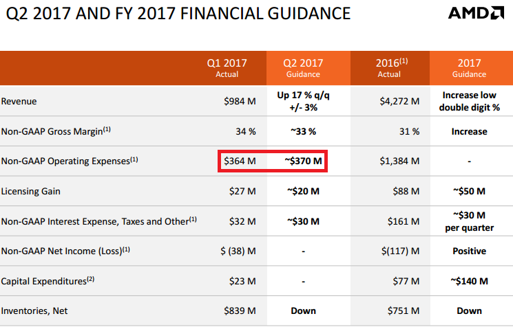Click the Licensing Gain row label
Screen dimensions: 513x327
[x=32, y=192]
